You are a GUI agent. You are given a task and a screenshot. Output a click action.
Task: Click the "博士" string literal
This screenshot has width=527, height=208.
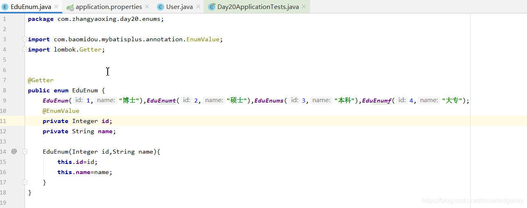click(x=129, y=101)
